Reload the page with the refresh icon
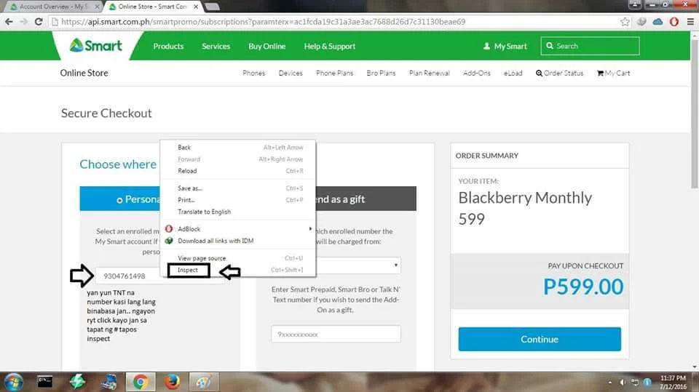699x392 pixels. coord(39,21)
